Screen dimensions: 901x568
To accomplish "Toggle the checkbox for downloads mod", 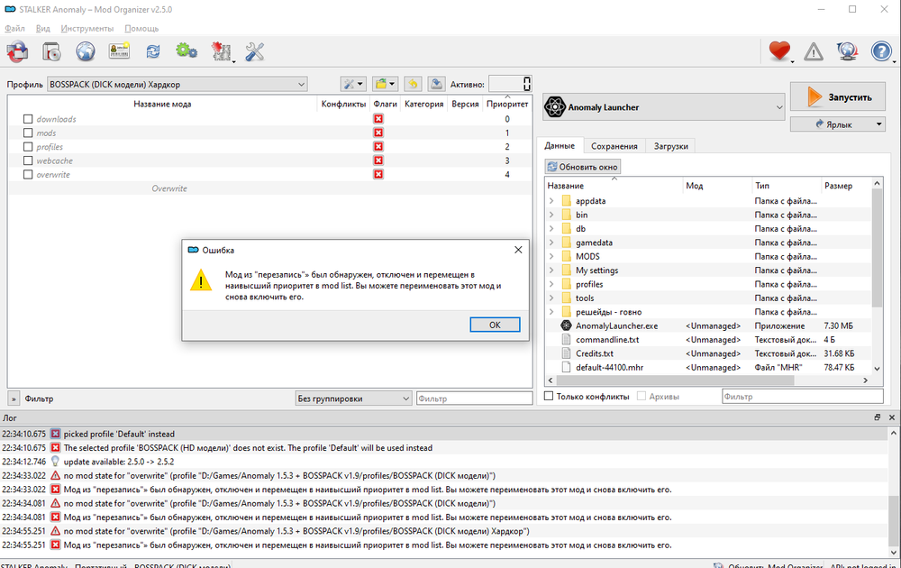I will pos(28,119).
